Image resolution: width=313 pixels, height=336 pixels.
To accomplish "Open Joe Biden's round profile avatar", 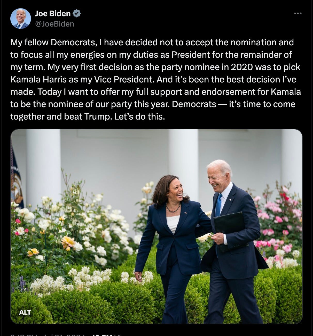I will [21, 18].
